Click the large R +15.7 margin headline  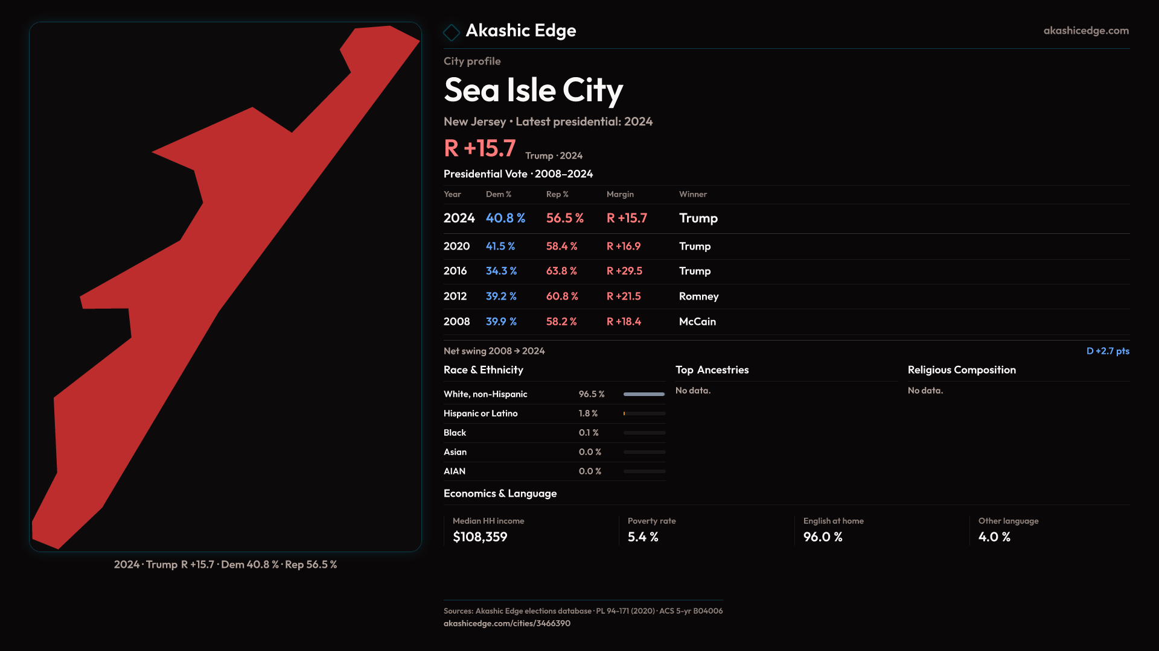coord(480,148)
